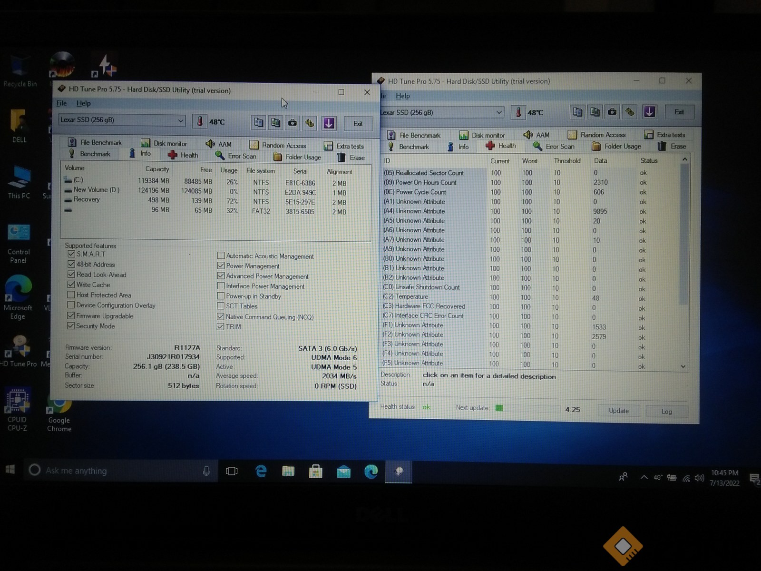Screen dimensions: 761x571
Task: Toggle Read Look-Ahead checkbox
Action: tap(71, 275)
